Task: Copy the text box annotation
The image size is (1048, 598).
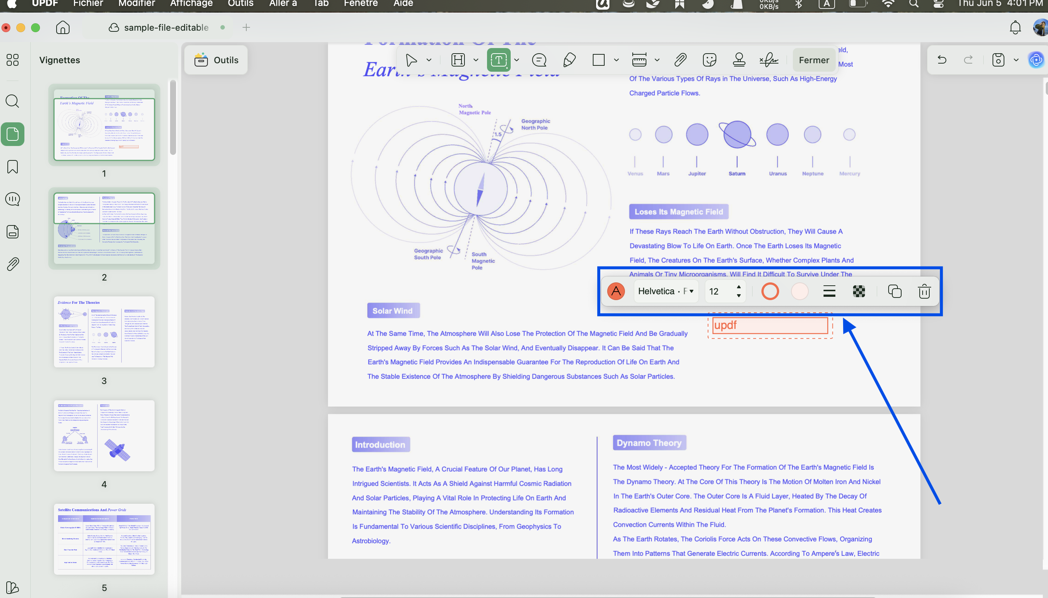Action: [895, 291]
